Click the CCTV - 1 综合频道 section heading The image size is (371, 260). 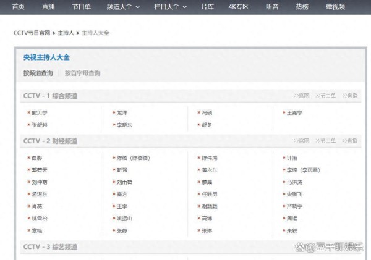pyautogui.click(x=50, y=96)
